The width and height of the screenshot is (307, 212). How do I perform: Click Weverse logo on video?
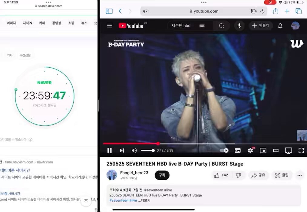click(297, 43)
